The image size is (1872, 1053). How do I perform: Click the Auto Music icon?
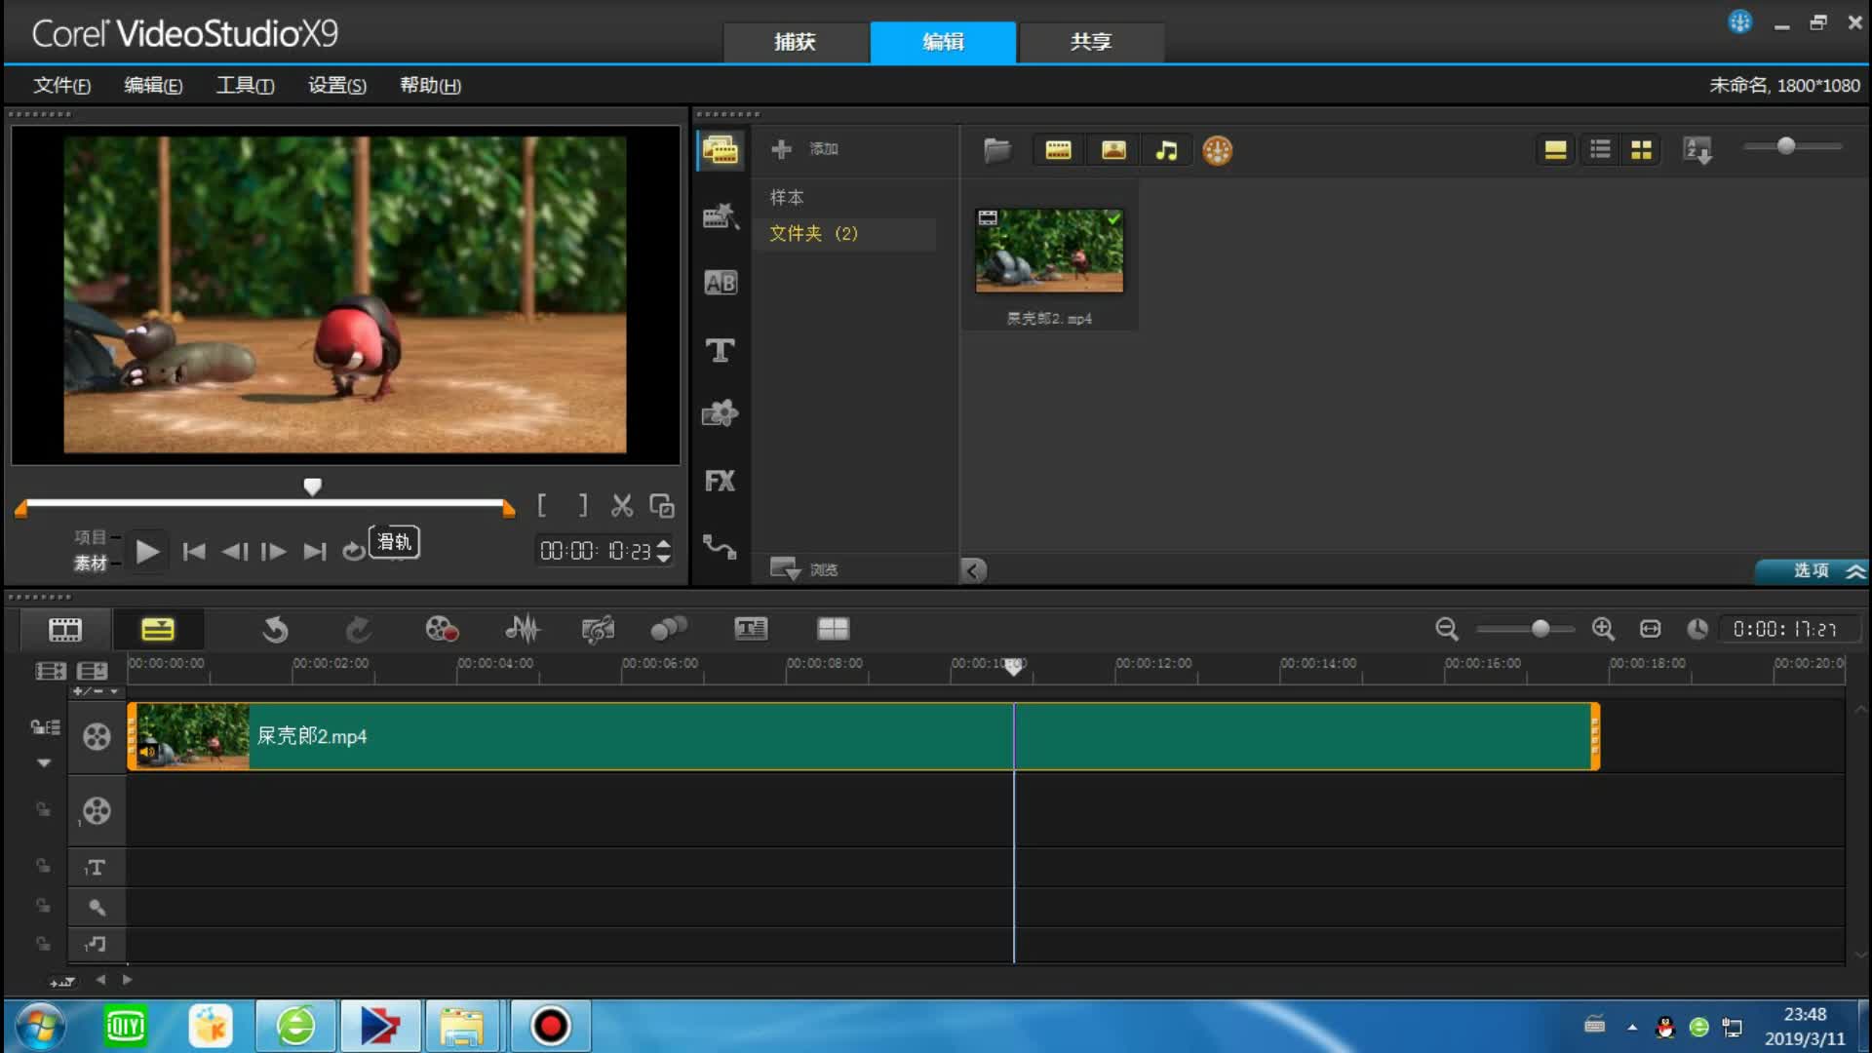tap(597, 629)
